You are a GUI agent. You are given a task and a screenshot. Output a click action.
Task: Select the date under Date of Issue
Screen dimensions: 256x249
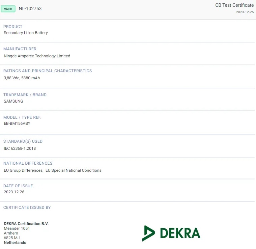pyautogui.click(x=14, y=192)
